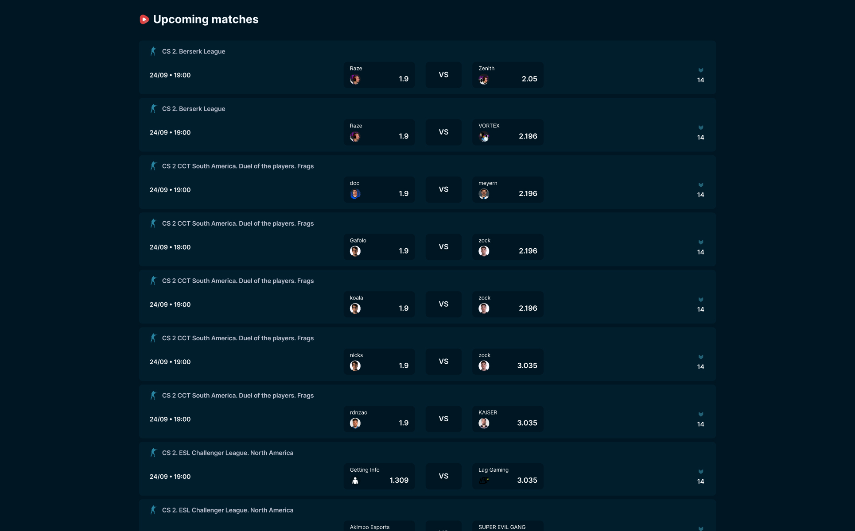Click the red play icon beside Upcoming matches
855x531 pixels.
[144, 19]
